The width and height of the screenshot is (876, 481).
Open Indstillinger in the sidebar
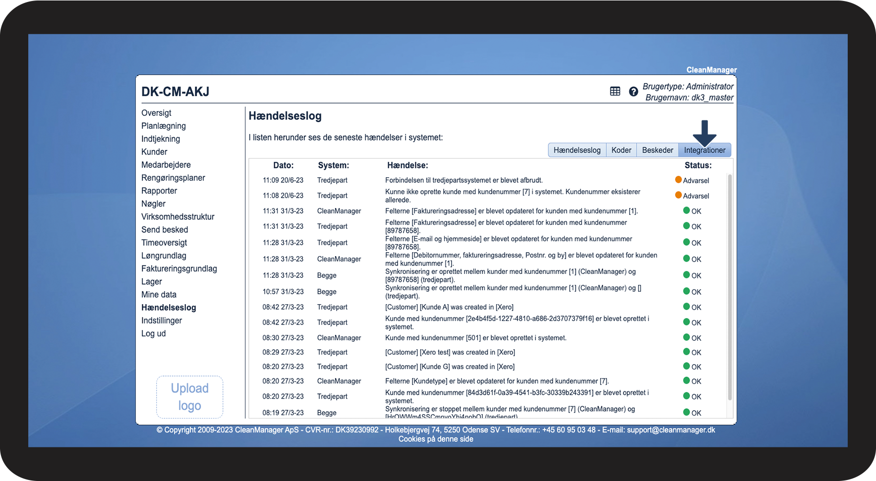[x=162, y=321]
